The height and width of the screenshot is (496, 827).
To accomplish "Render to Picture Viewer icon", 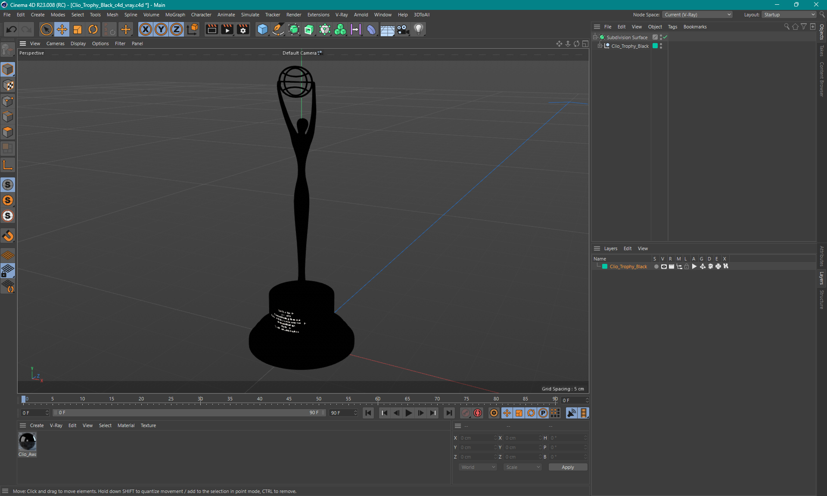I will (x=227, y=29).
